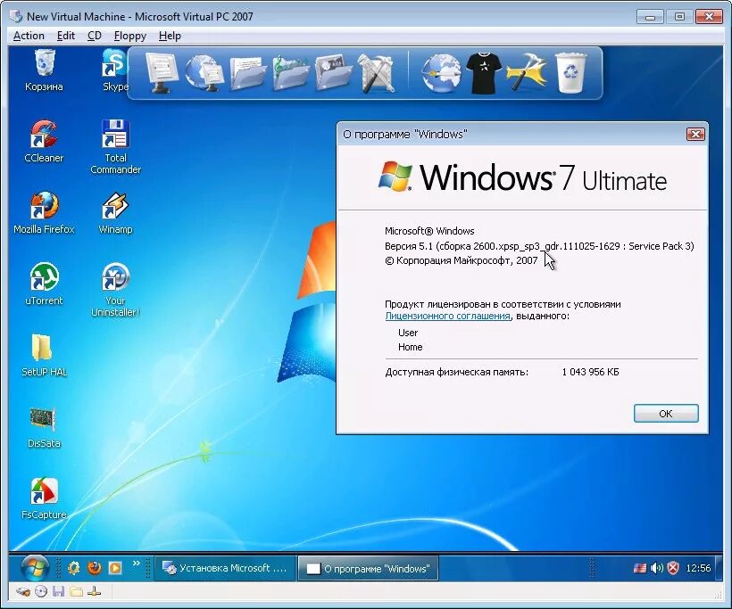Click the dock's network globe-with-monitor icon
Image resolution: width=732 pixels, height=609 pixels.
[x=204, y=73]
